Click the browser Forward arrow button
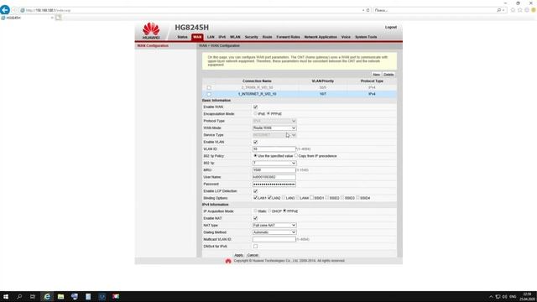This screenshot has height=302, width=537. (x=14, y=10)
